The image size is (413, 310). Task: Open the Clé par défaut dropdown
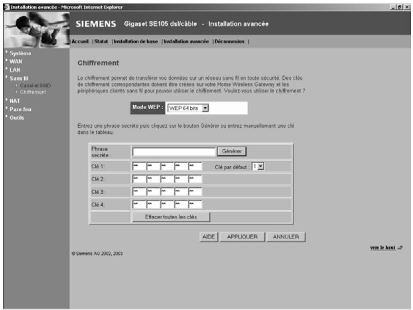click(x=258, y=166)
